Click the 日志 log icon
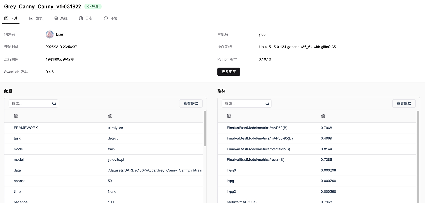Viewport: 425px width, 203px height. (81, 18)
